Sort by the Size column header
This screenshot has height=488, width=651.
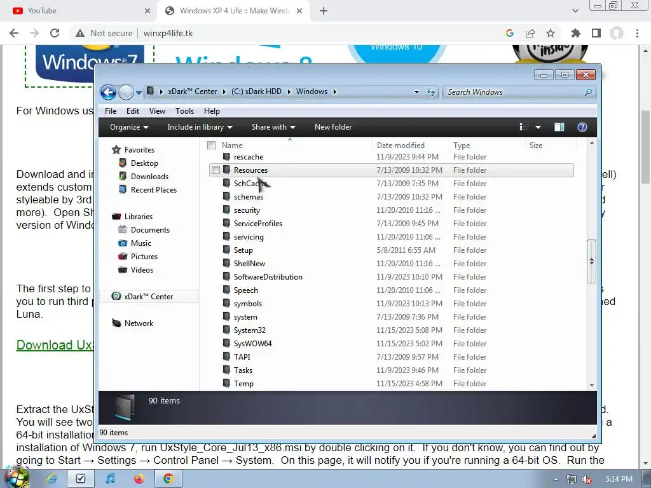pos(535,146)
